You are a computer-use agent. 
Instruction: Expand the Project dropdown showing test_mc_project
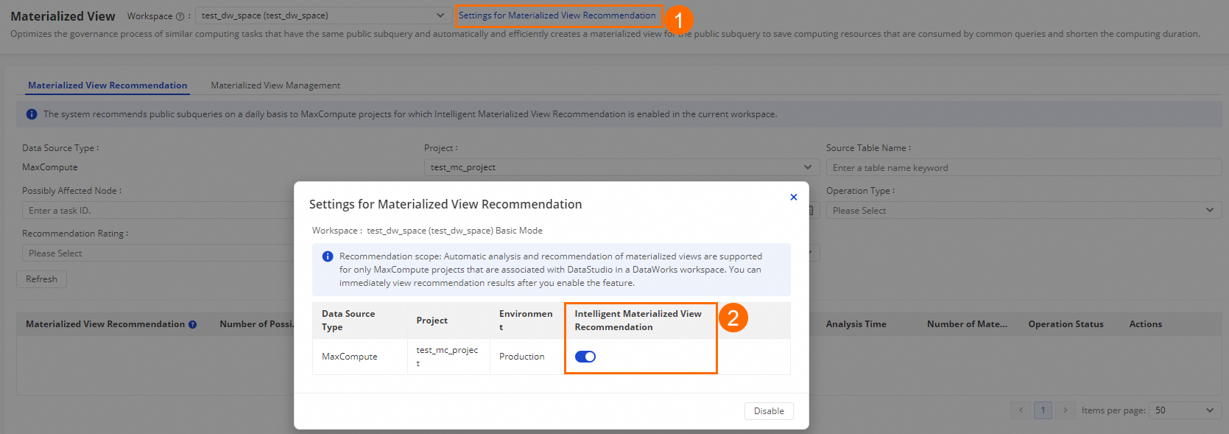[x=621, y=167]
